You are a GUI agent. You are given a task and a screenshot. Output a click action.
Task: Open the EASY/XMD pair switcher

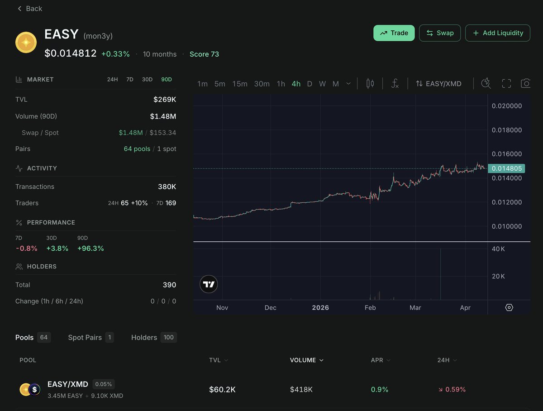439,84
